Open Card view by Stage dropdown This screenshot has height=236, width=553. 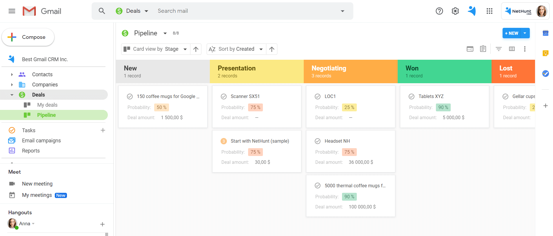156,49
